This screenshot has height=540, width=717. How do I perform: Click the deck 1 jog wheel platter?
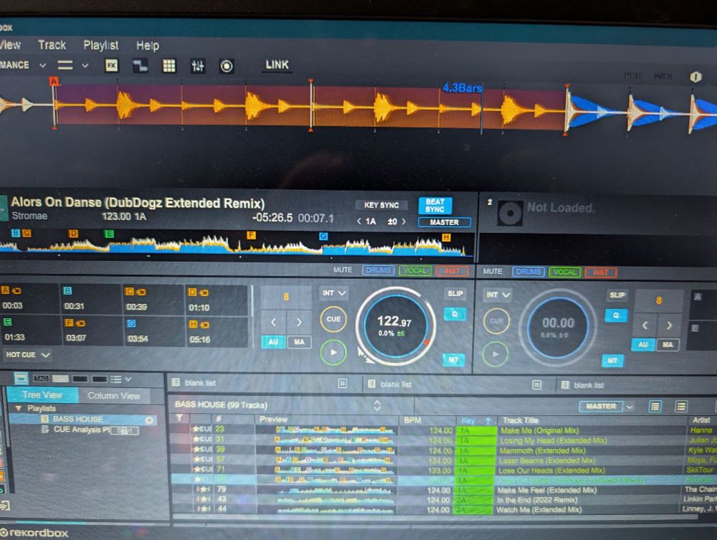pyautogui.click(x=394, y=326)
